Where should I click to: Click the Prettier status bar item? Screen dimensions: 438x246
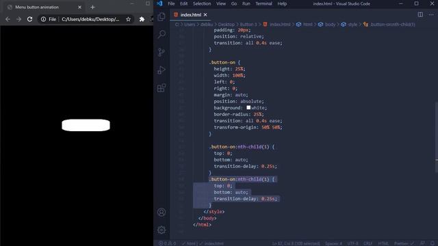click(x=404, y=243)
